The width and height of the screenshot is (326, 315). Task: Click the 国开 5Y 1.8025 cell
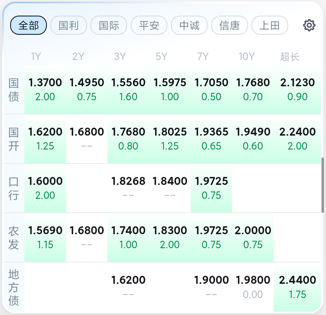pyautogui.click(x=170, y=139)
